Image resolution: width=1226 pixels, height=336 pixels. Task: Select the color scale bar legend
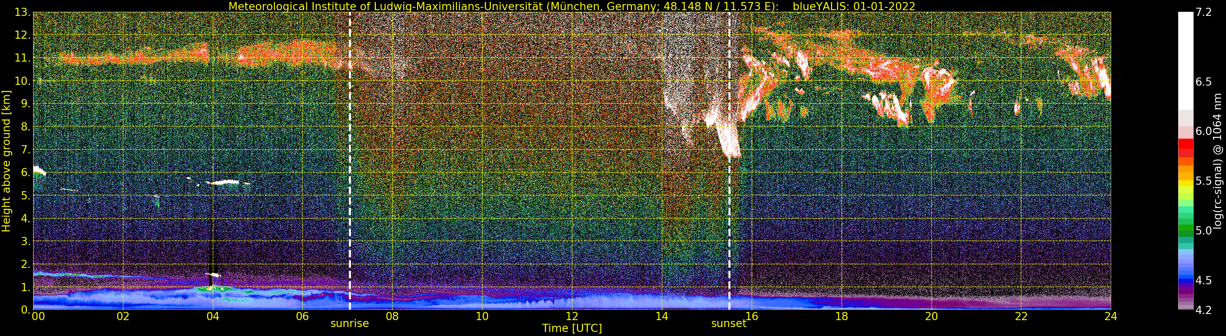click(x=1186, y=161)
